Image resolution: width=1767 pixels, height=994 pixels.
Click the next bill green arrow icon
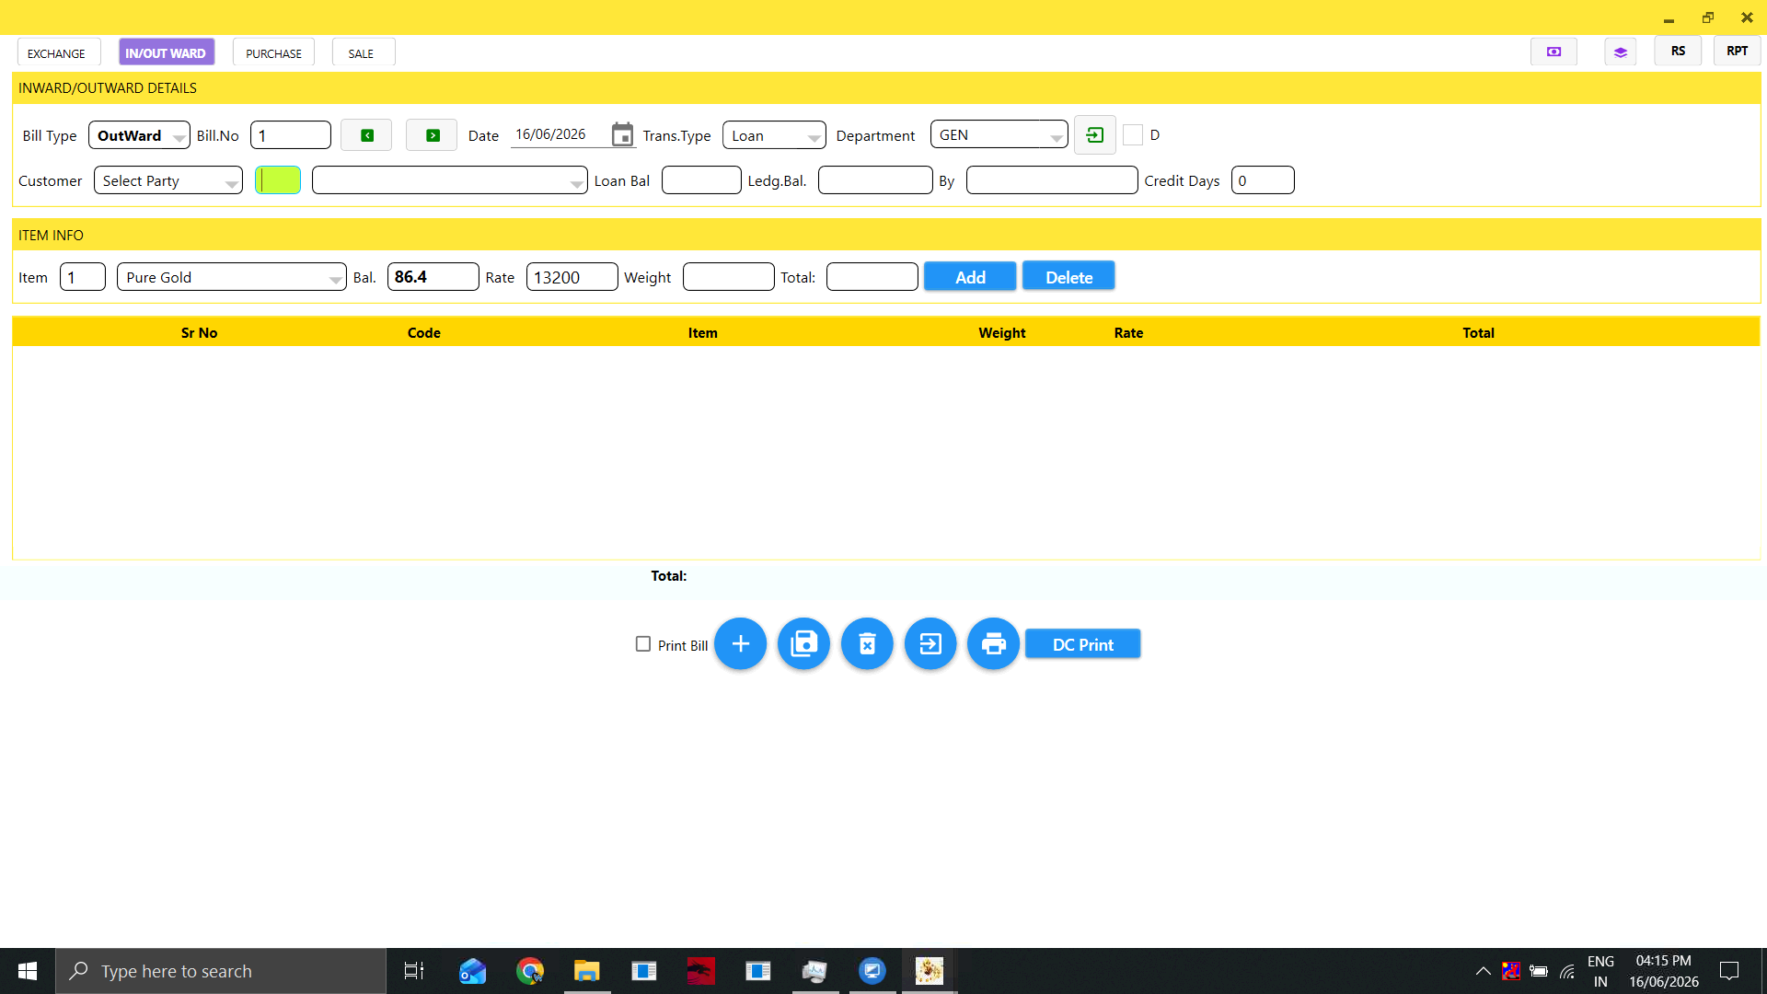(432, 135)
